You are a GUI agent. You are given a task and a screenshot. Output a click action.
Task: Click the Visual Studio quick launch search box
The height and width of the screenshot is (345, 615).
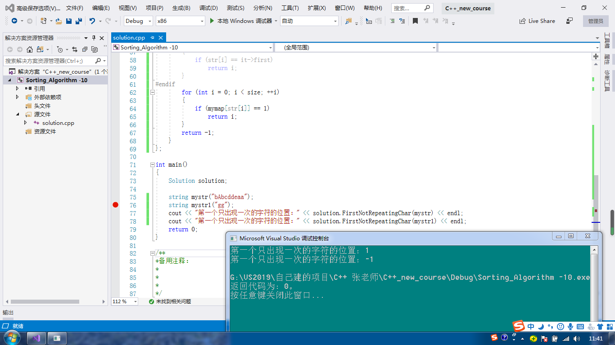point(412,8)
